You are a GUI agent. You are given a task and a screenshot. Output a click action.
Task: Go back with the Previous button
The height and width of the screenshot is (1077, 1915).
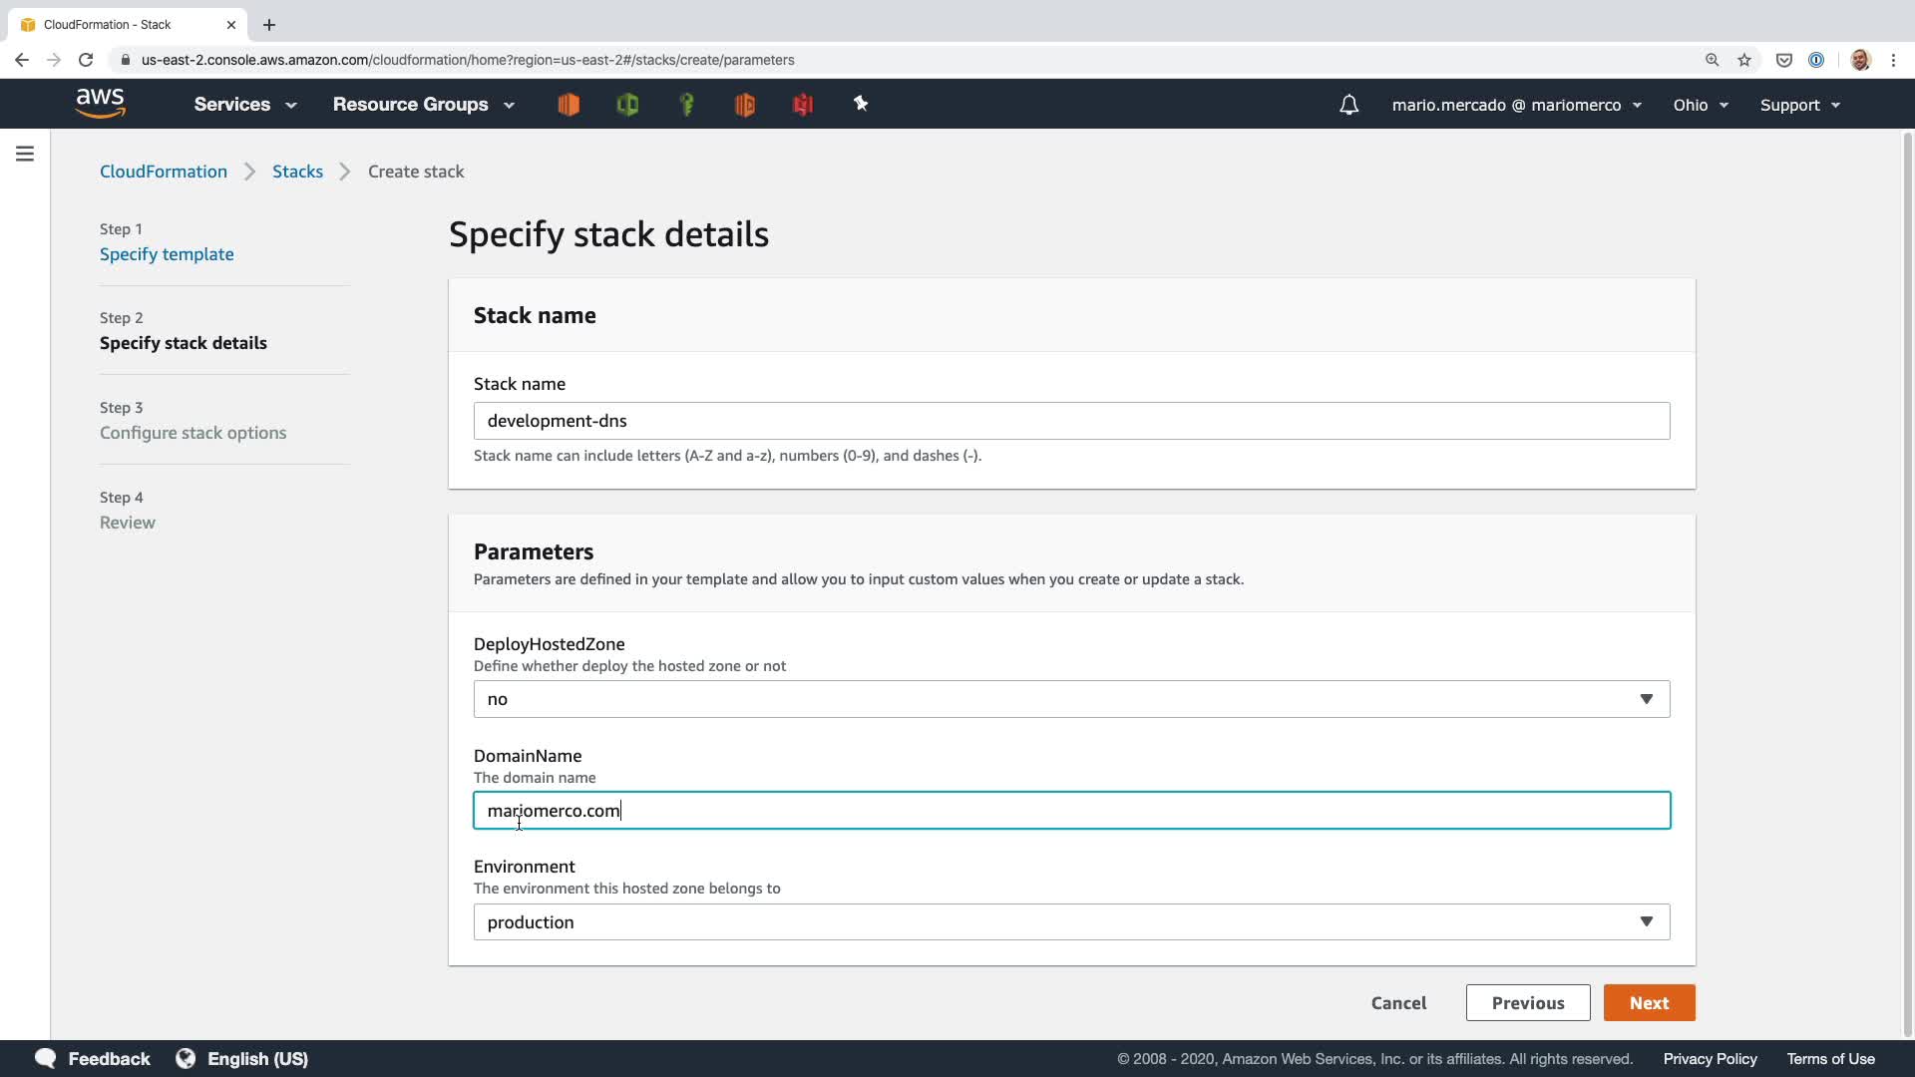[x=1527, y=1003]
